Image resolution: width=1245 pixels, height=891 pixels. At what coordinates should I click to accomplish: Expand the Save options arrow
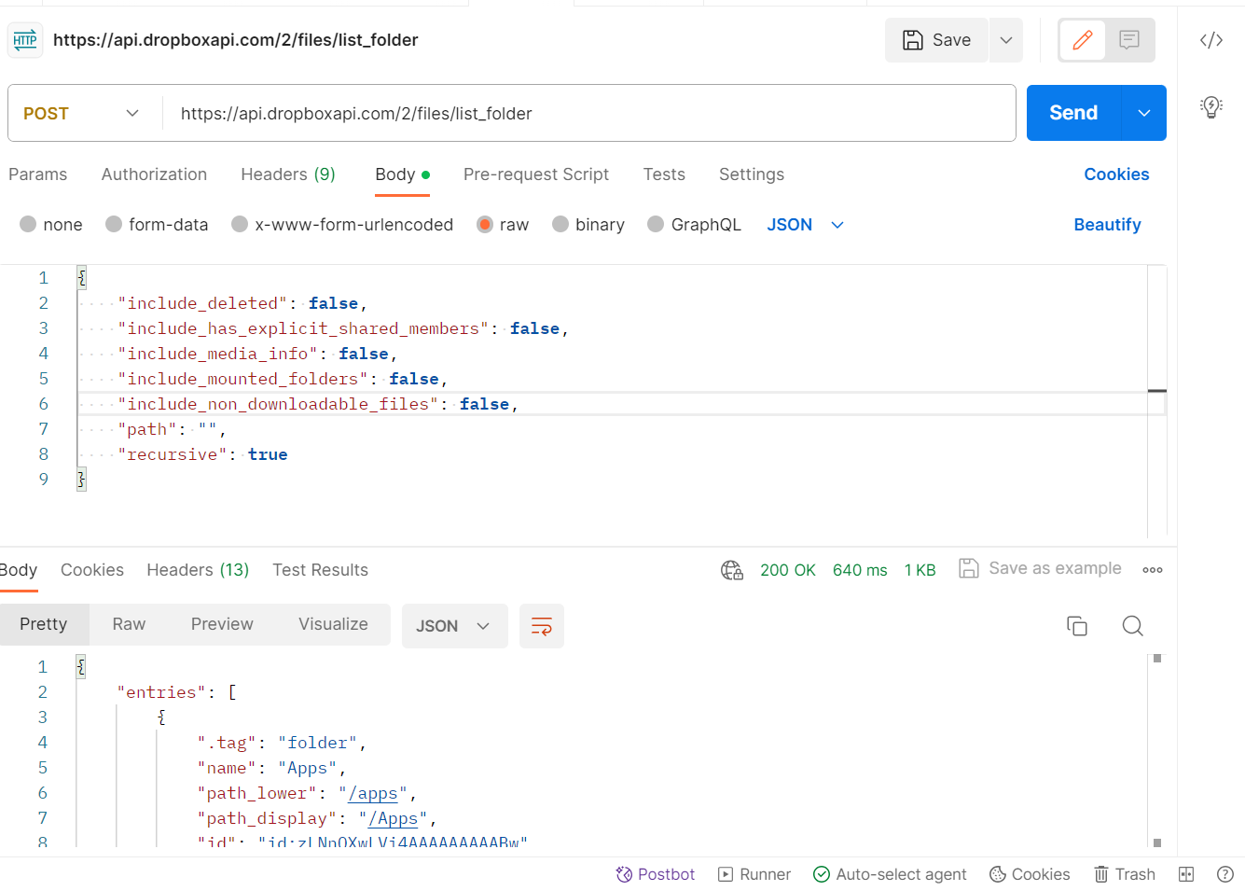point(1006,40)
